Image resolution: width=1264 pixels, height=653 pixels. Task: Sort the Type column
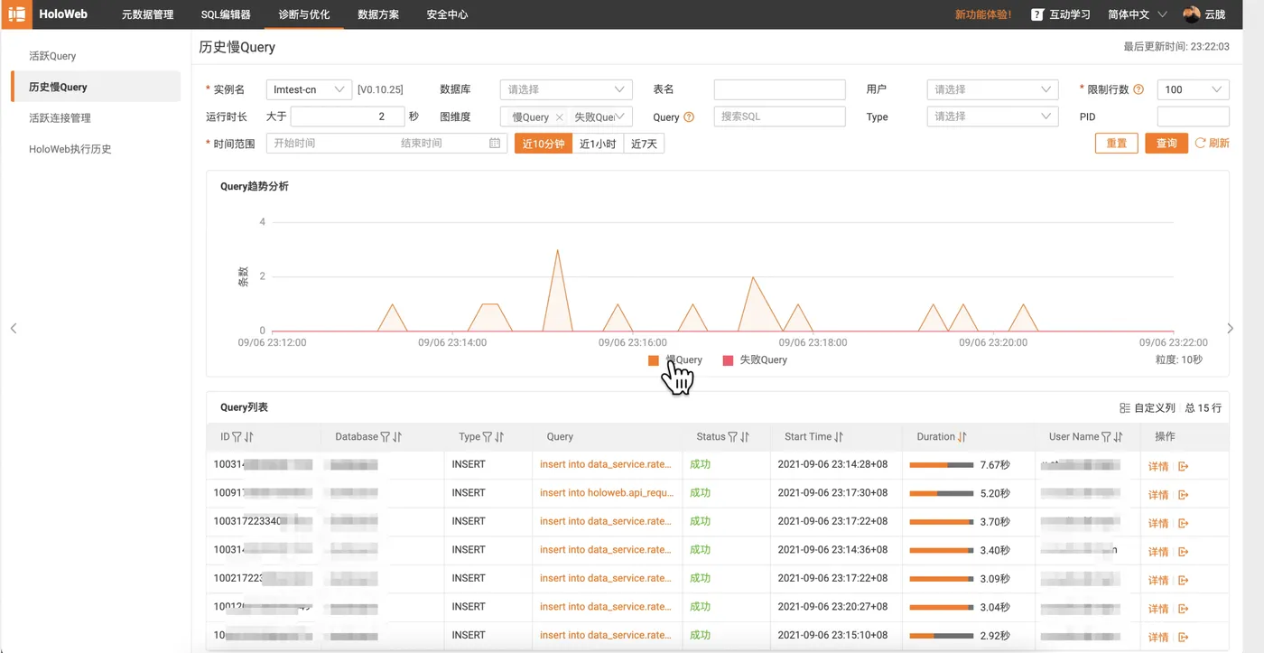point(499,437)
